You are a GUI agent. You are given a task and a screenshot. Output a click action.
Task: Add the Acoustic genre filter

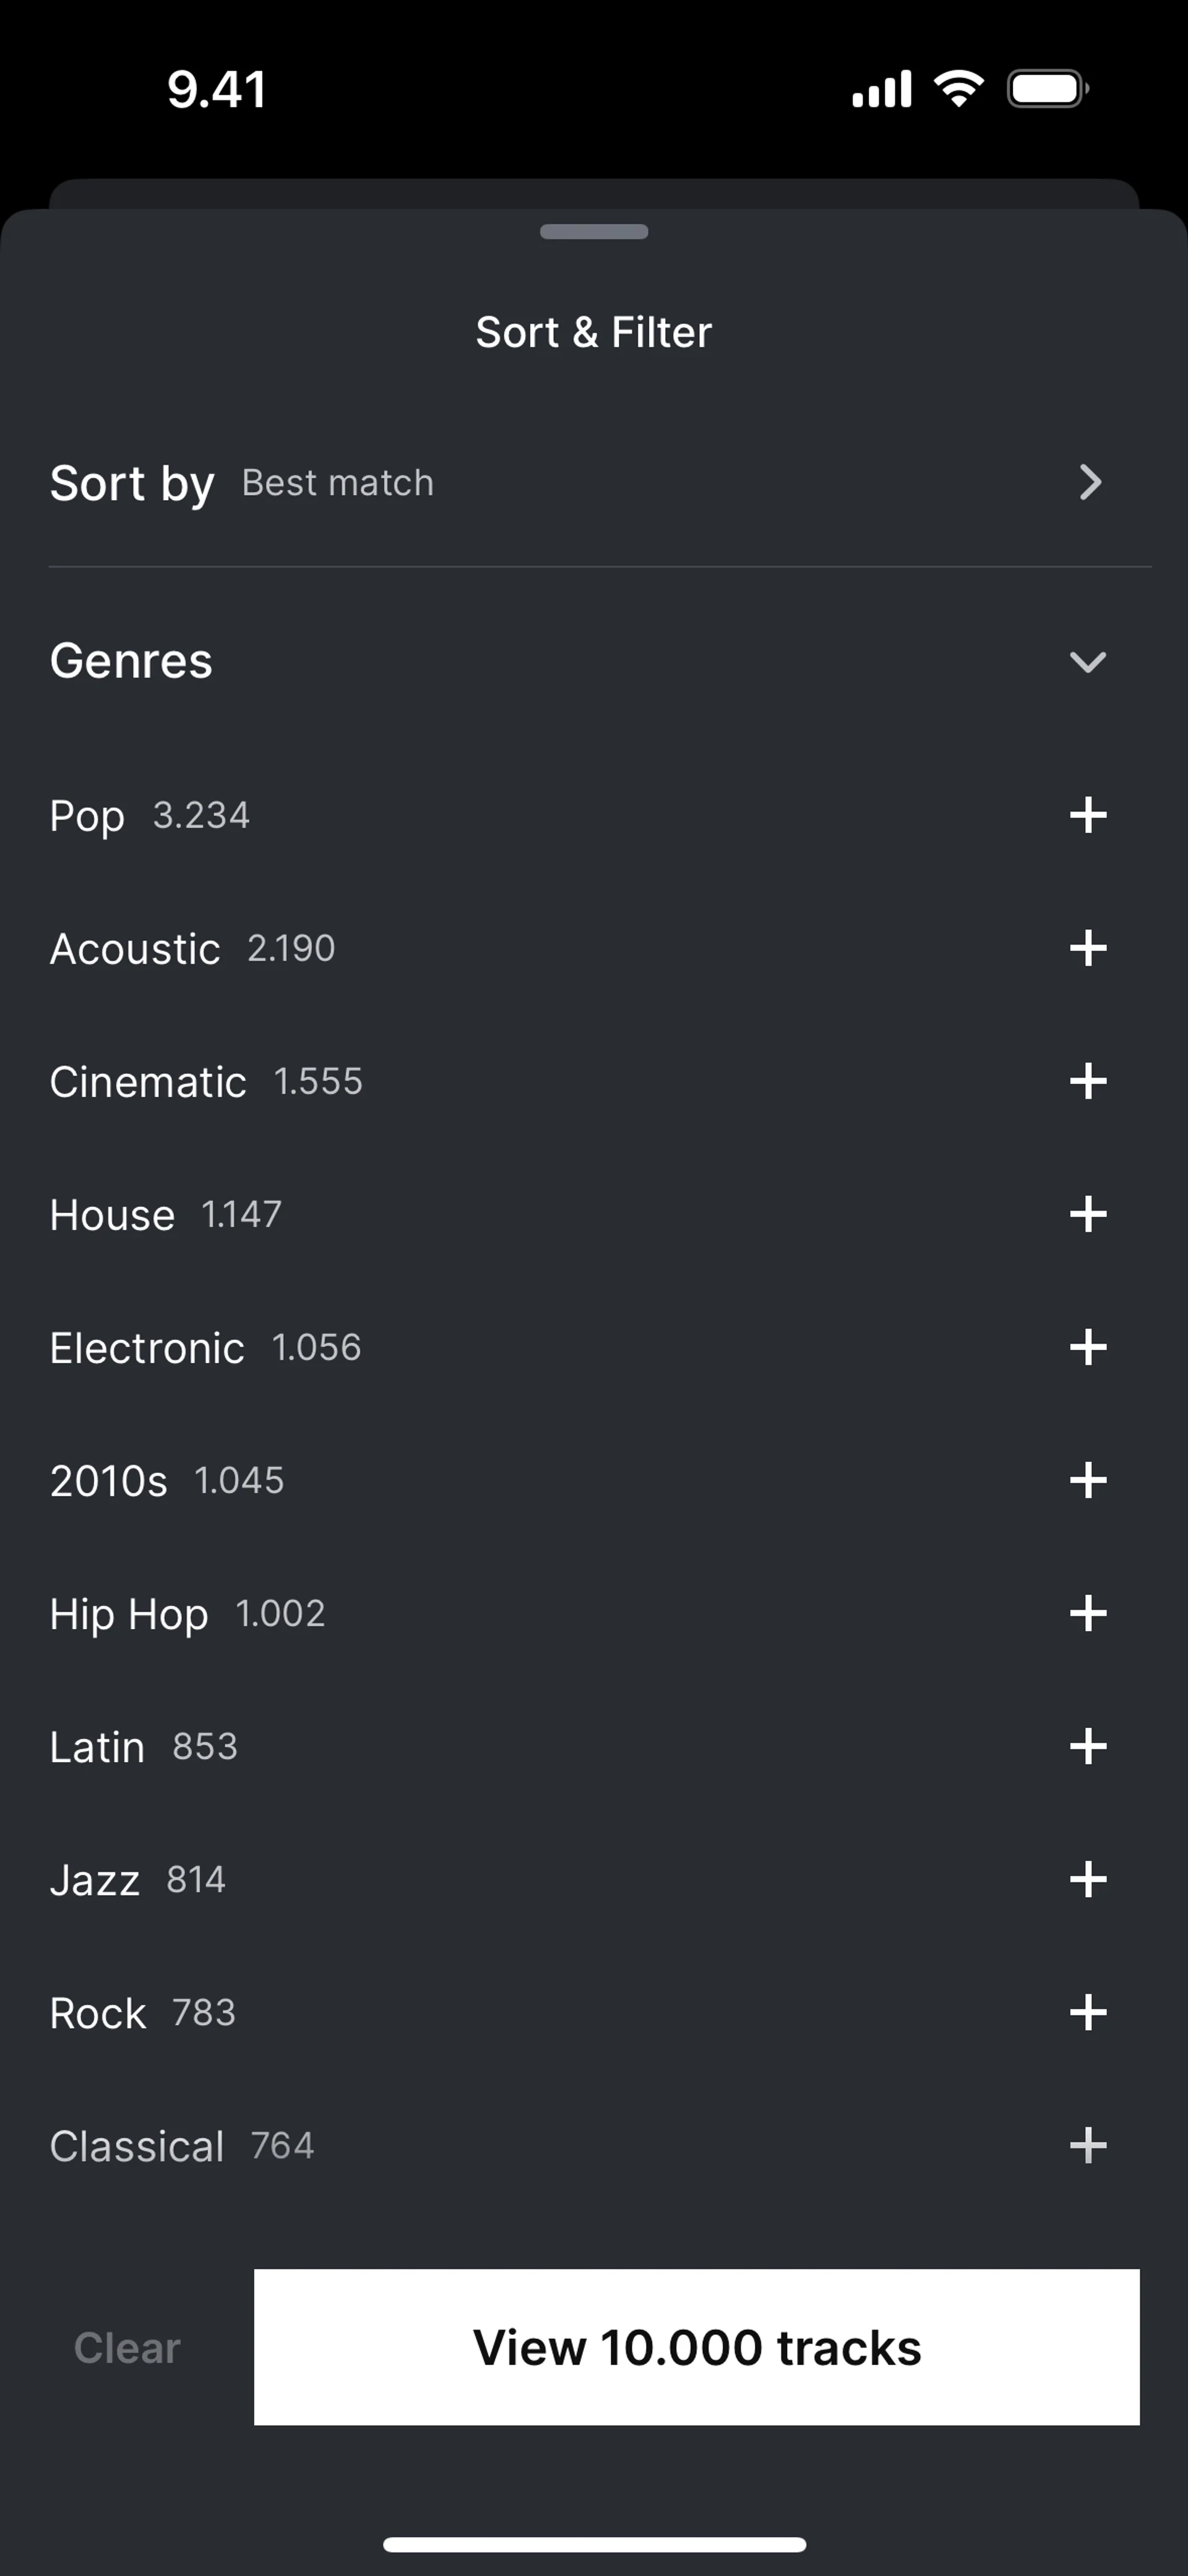[x=1087, y=948]
